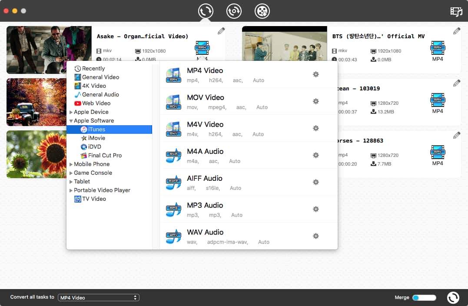Screen dimensions: 468x306
Task: Click the MP4 Video format icon
Action: click(173, 75)
